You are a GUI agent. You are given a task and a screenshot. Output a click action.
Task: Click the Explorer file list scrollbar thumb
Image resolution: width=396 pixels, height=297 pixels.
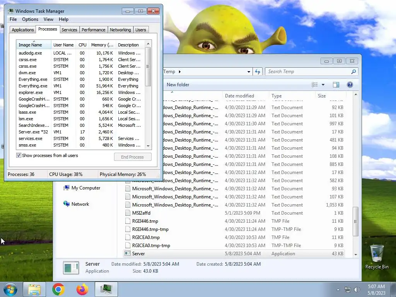pos(356,222)
